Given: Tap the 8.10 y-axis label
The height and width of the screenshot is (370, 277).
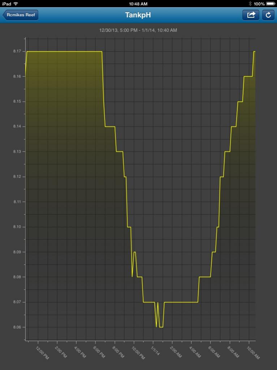Looking at the screenshot, I should click(x=17, y=227).
